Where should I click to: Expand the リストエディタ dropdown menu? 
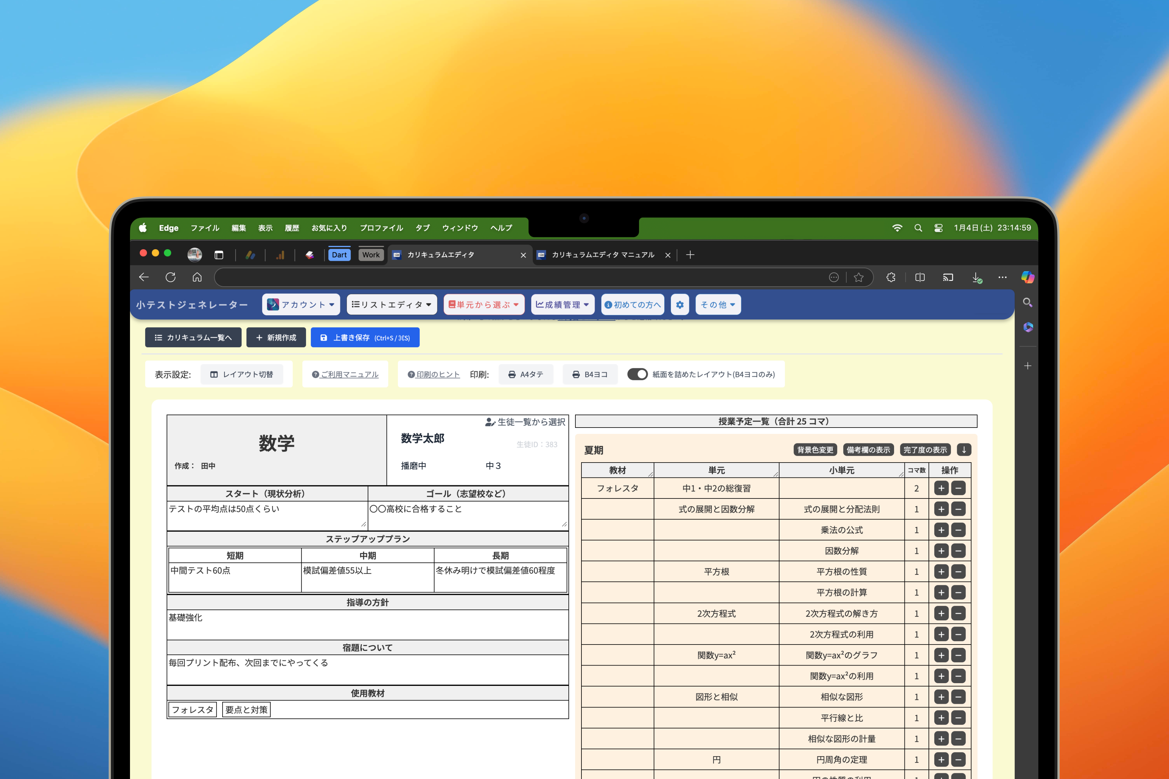pos(392,305)
